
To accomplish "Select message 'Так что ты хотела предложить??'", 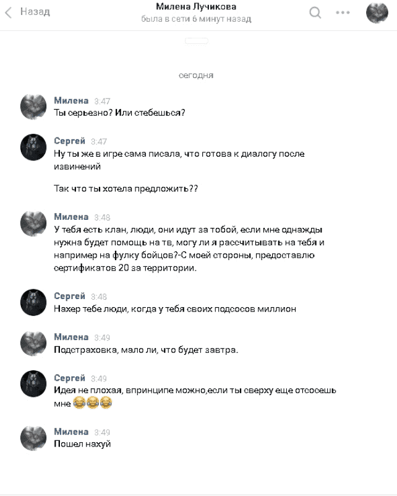I will tap(126, 188).
